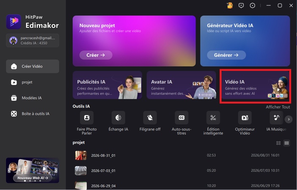Show next AI tools with right arrow
The width and height of the screenshot is (297, 190).
[x=289, y=119]
